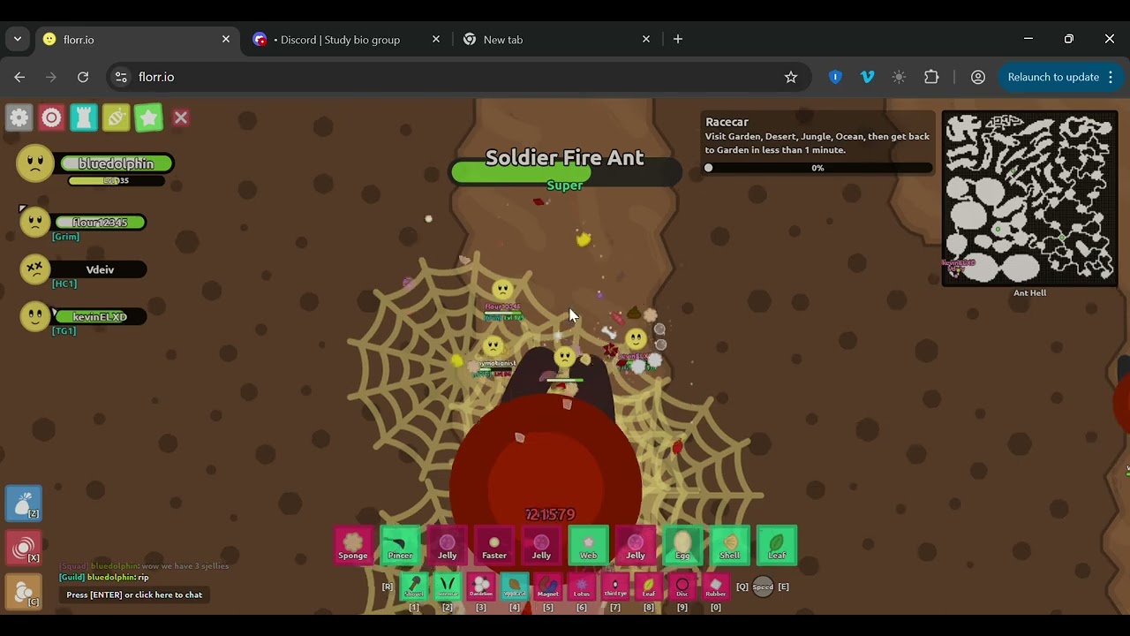Select the Faster petal slot
The width and height of the screenshot is (1130, 636).
tap(494, 544)
